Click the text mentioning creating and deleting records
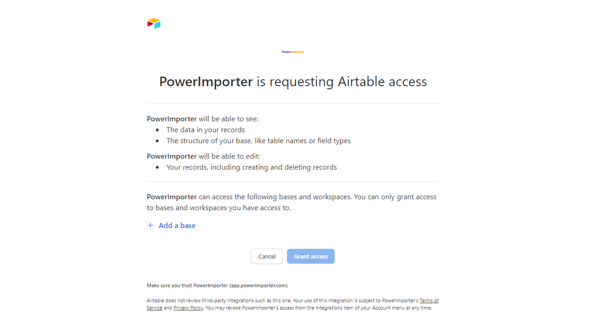 click(x=251, y=167)
